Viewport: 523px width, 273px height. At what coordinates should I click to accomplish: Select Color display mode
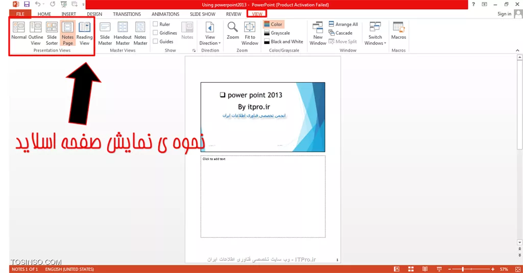click(x=273, y=24)
